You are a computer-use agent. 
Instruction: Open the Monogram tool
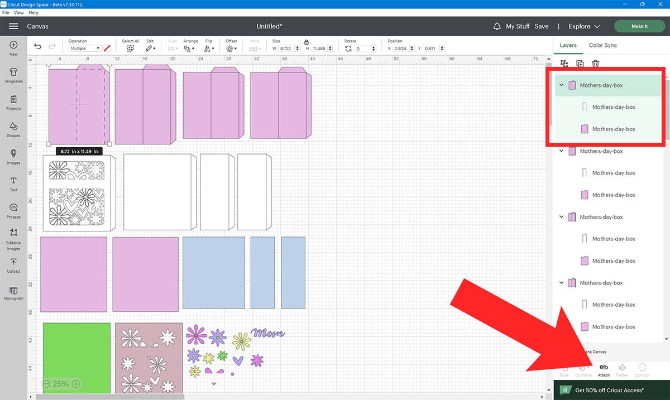[x=13, y=292]
